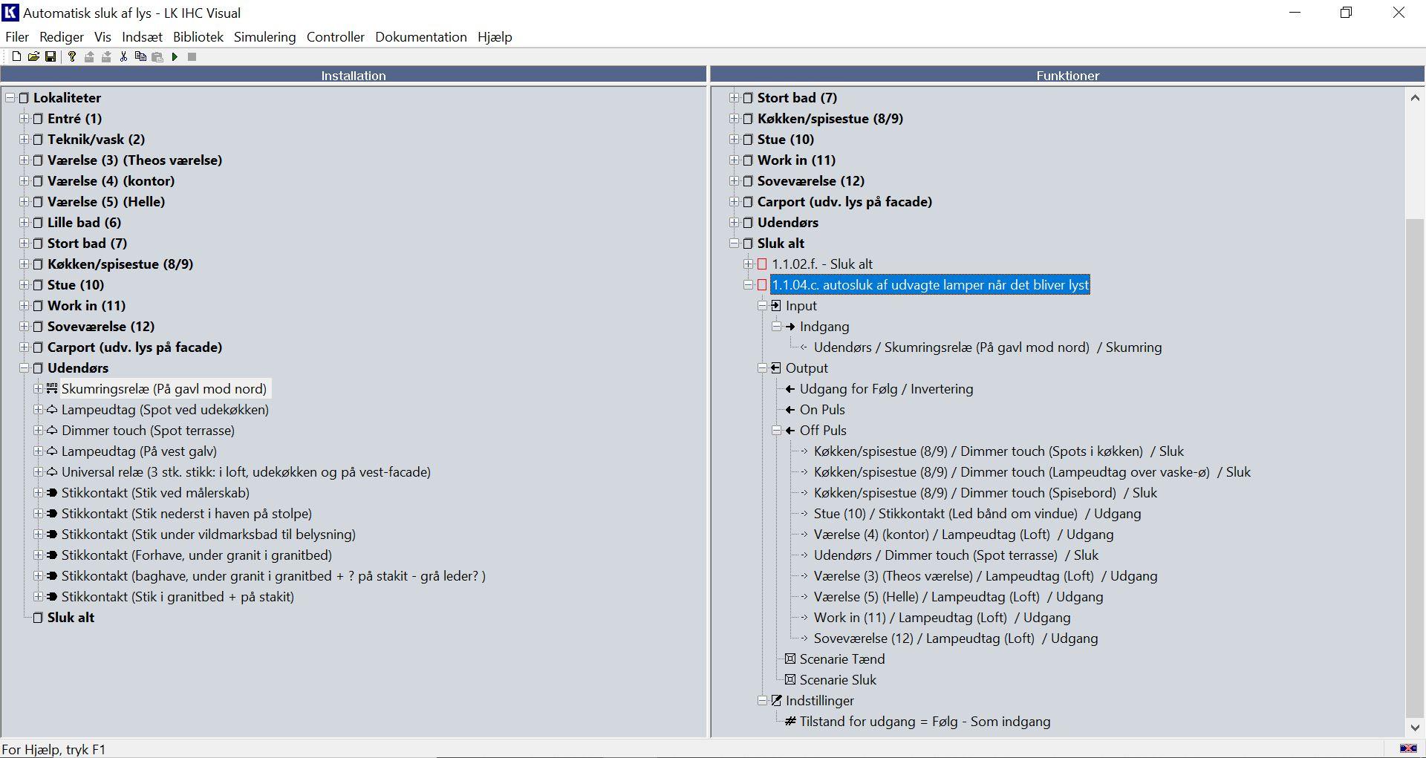Click the scissors Cut icon

123,56
